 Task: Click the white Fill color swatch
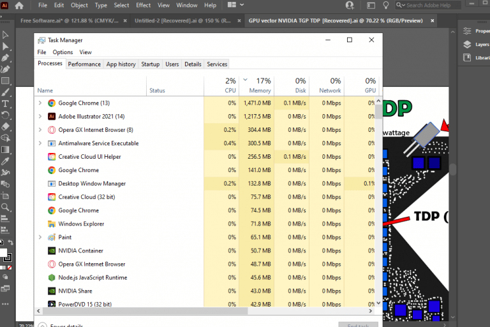[x=3, y=252]
